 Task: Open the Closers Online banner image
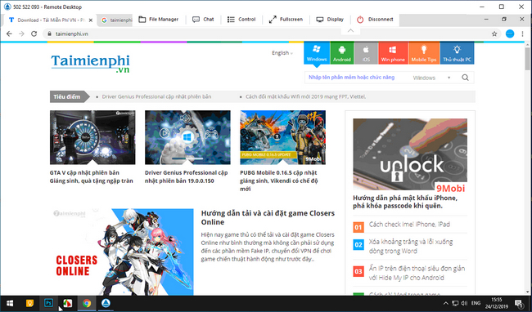pos(123,252)
